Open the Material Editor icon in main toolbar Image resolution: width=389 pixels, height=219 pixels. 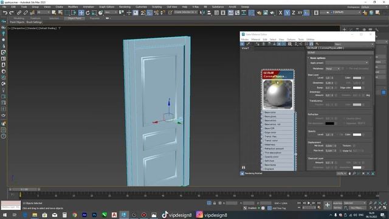pos(251,13)
